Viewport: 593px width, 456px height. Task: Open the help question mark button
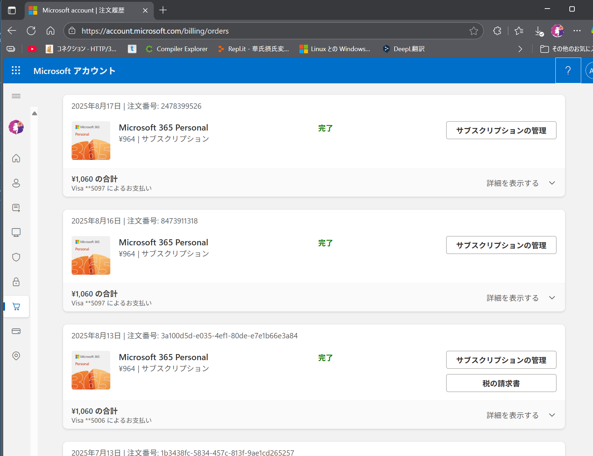pos(568,70)
